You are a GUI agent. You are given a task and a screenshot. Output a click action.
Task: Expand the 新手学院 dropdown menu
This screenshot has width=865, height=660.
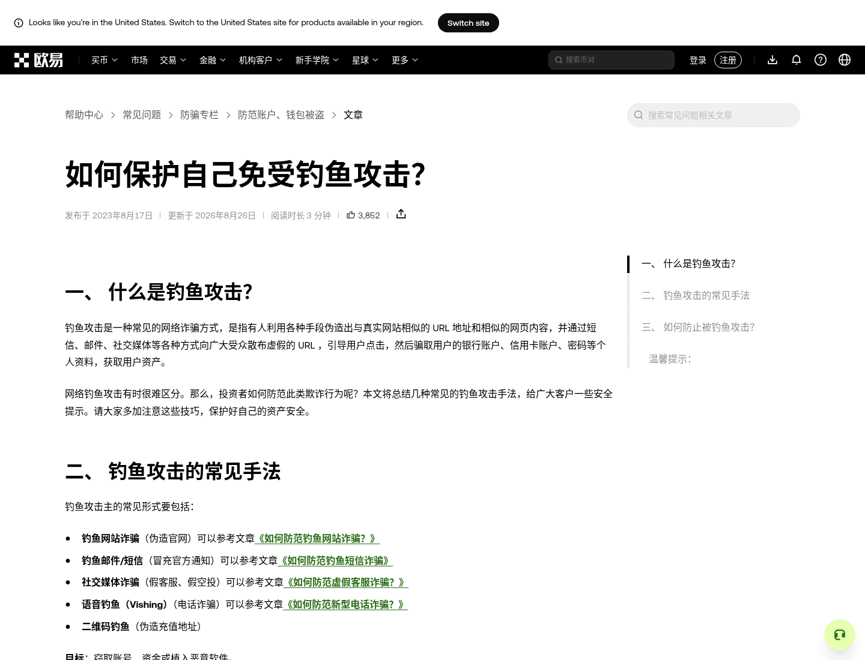pyautogui.click(x=317, y=60)
